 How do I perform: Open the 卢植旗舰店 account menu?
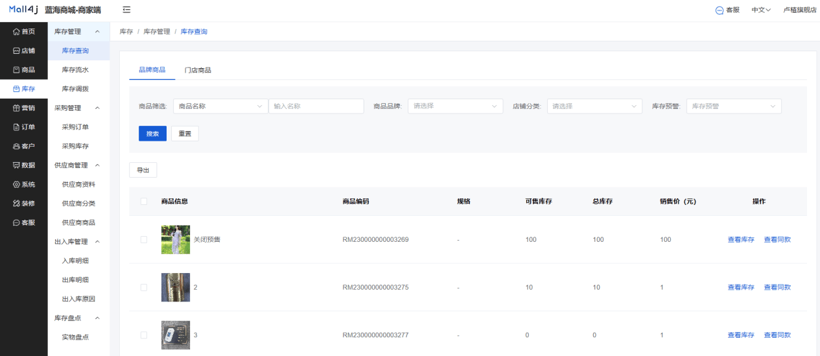click(x=800, y=10)
